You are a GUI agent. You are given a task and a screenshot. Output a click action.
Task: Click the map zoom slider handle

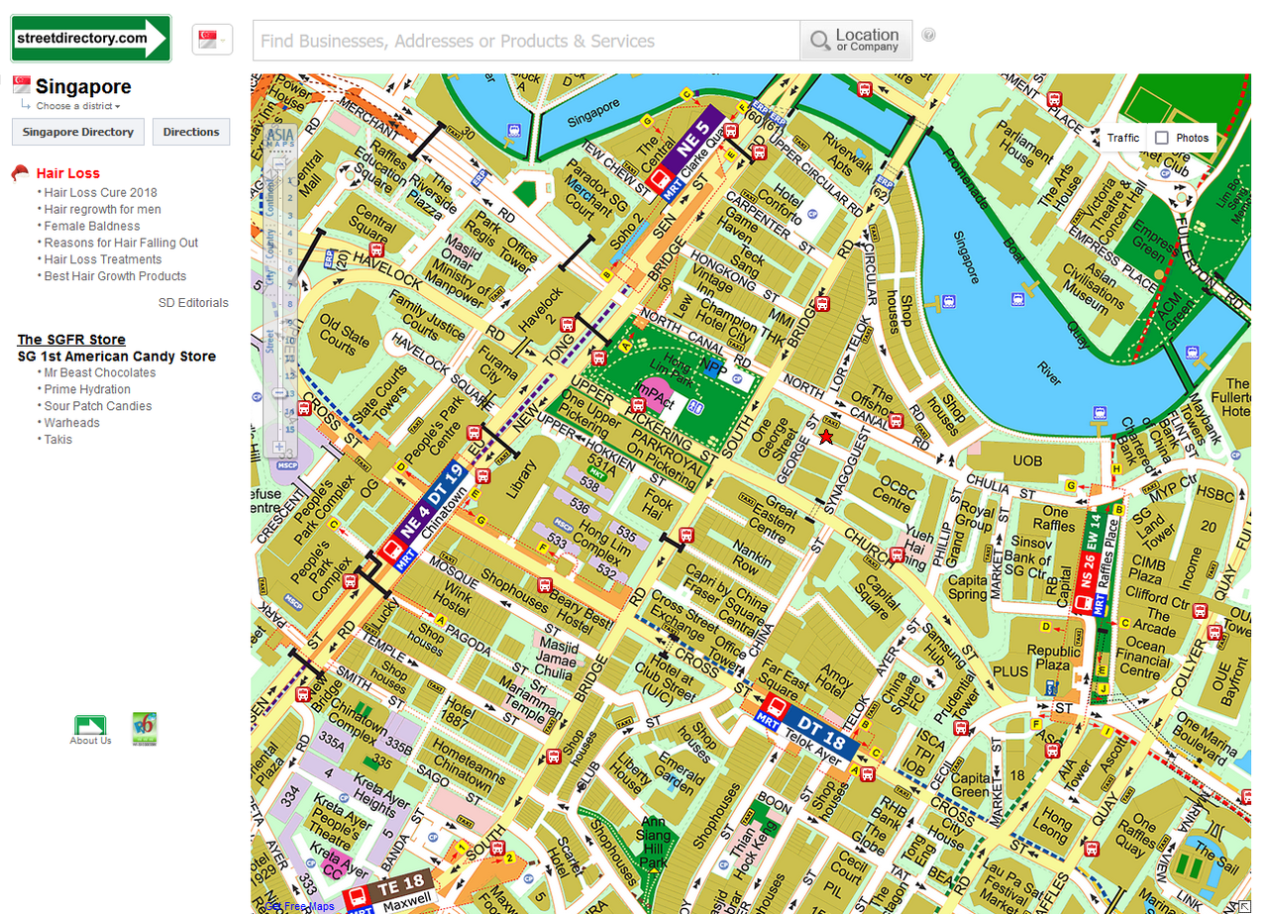280,393
